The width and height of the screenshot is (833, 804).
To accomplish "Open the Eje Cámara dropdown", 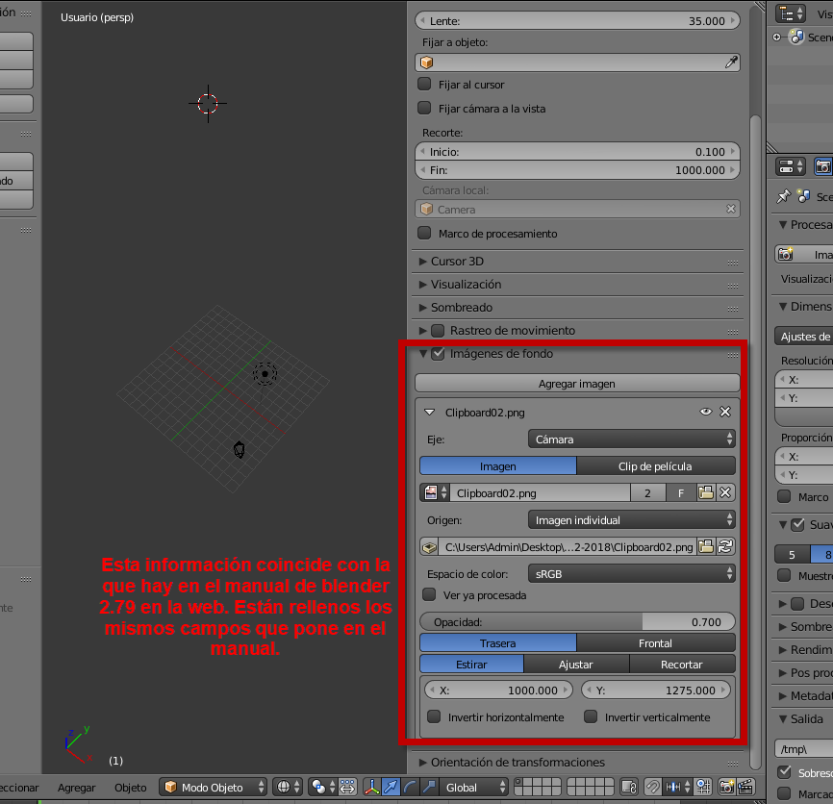I will pyautogui.click(x=632, y=440).
